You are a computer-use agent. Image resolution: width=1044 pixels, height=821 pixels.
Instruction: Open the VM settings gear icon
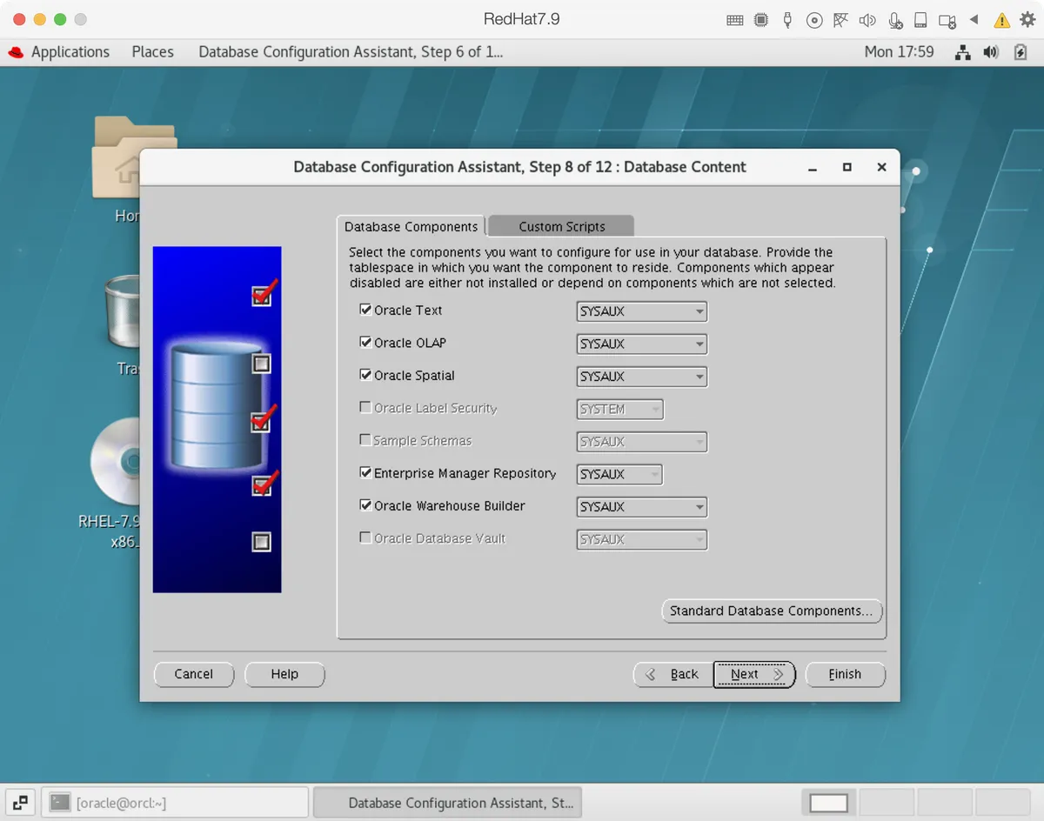1025,19
